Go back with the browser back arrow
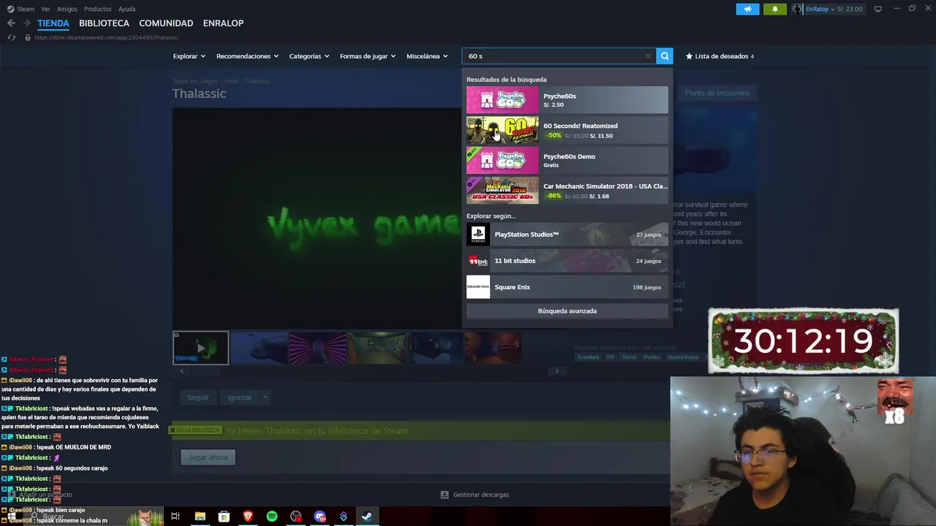The width and height of the screenshot is (936, 526). [x=11, y=23]
